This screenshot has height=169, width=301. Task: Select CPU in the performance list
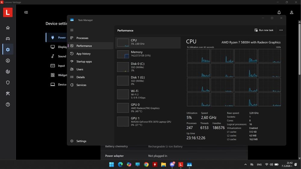click(x=148, y=43)
